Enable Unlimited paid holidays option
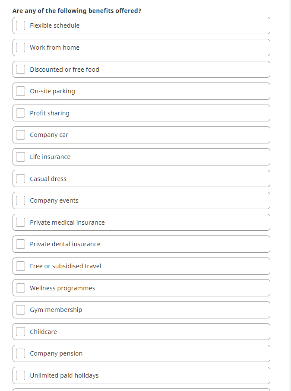Viewport: 291px width, 391px height. tap(21, 375)
